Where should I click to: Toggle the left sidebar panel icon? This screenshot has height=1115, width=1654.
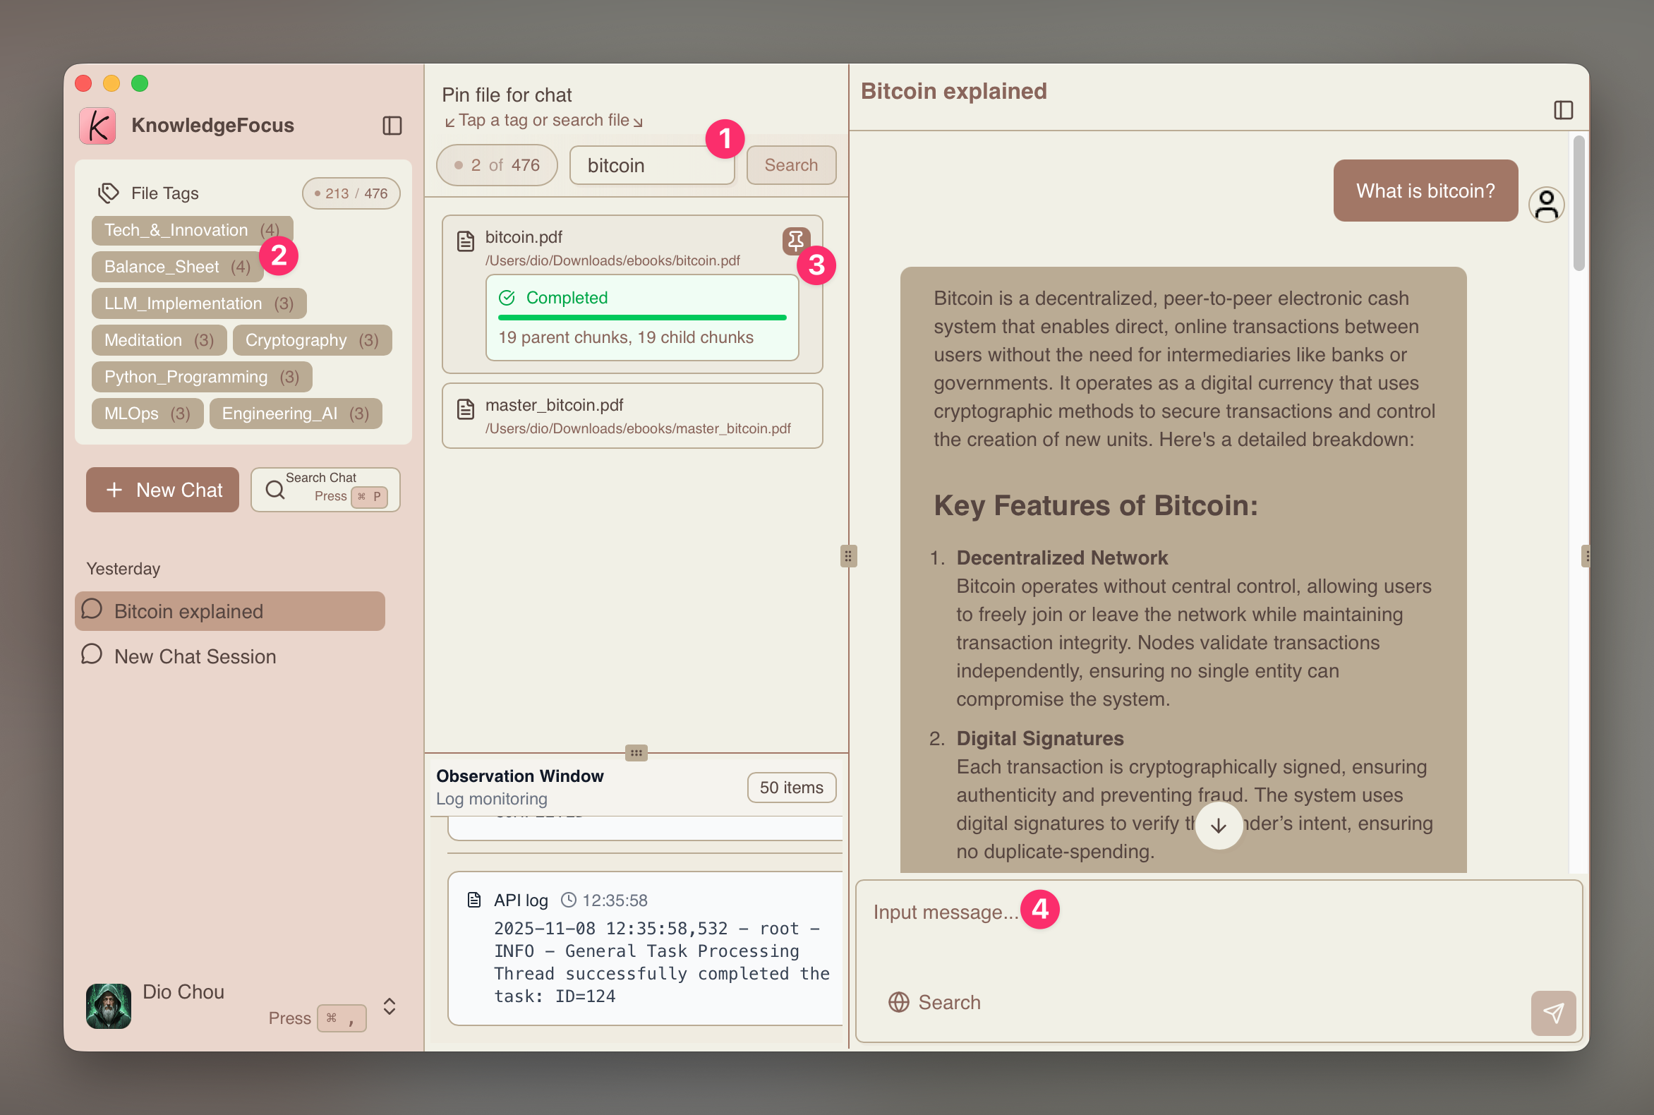coord(392,126)
